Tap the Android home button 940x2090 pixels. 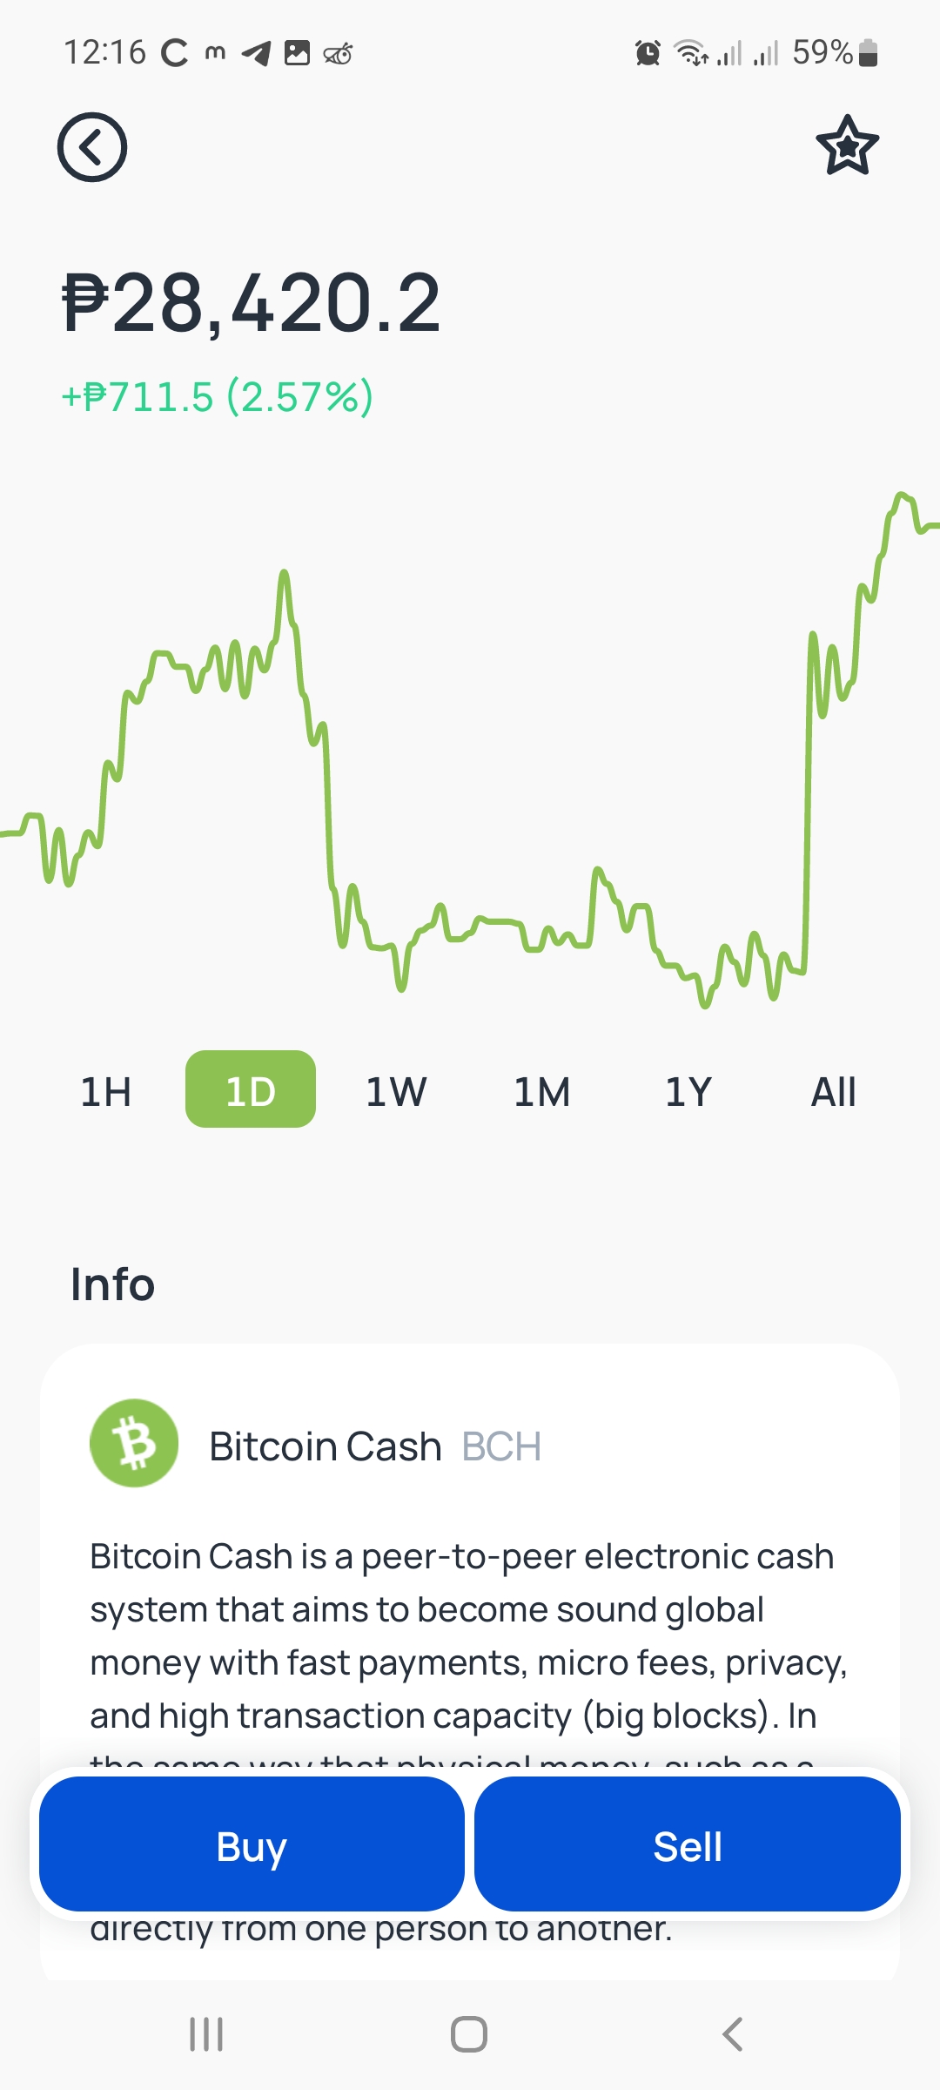click(469, 2034)
